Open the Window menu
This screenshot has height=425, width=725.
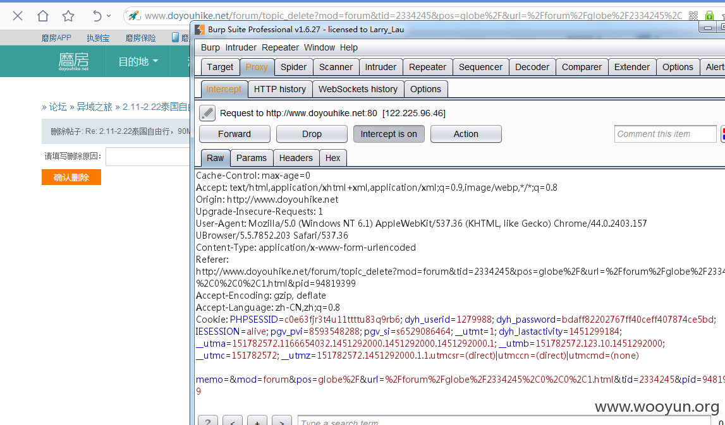[x=319, y=47]
